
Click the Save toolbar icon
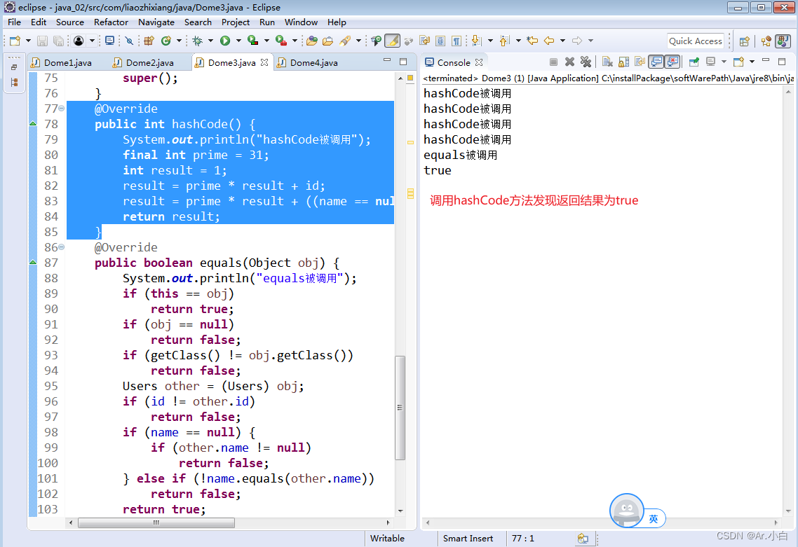point(42,41)
